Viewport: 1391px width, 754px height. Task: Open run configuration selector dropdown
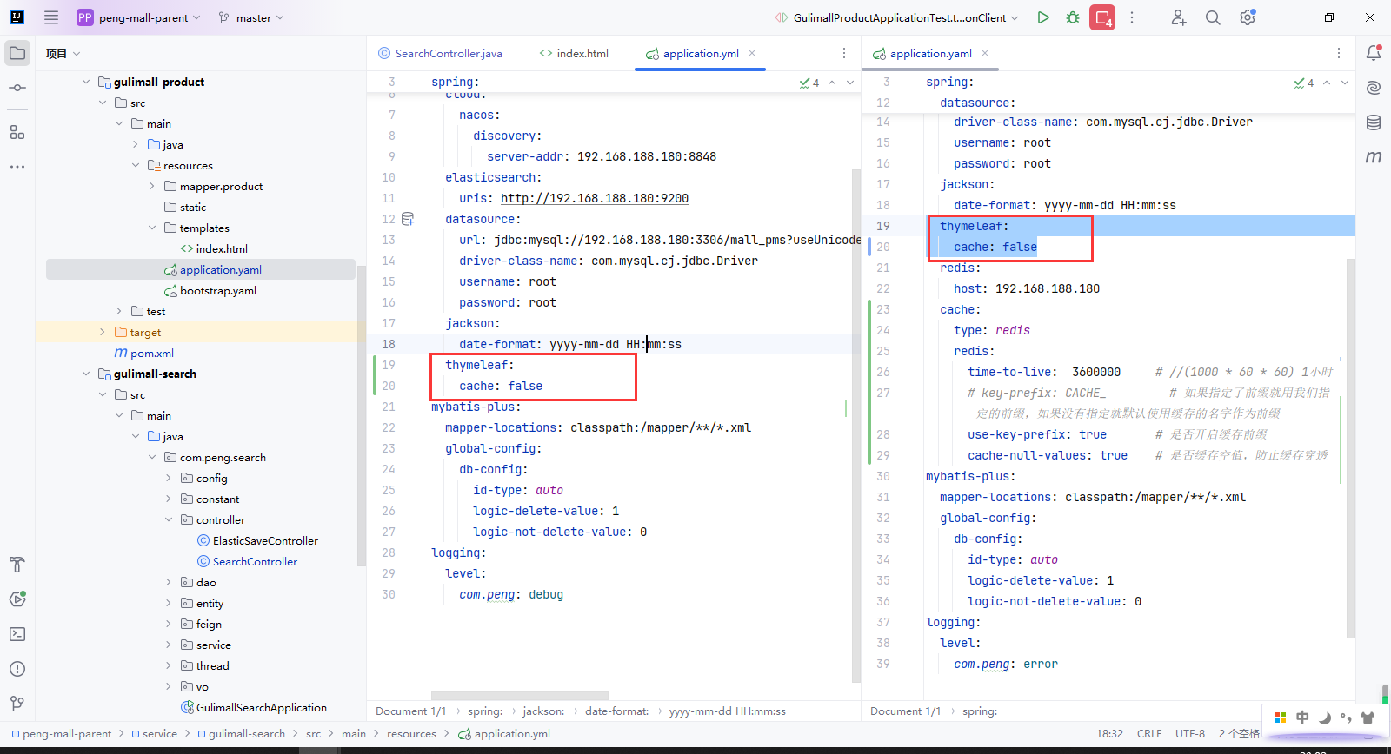pos(897,17)
